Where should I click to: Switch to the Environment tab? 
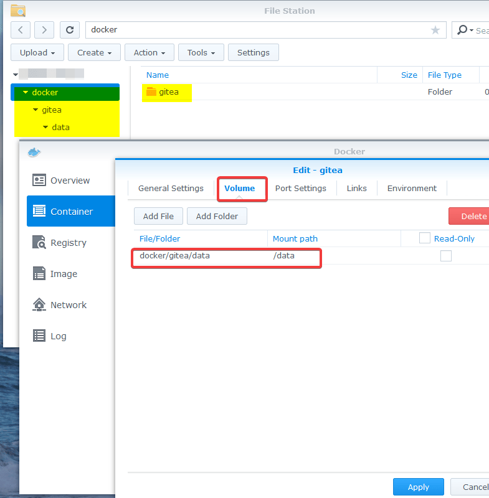[x=412, y=189]
